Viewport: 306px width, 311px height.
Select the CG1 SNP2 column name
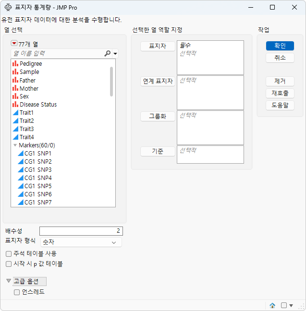tap(38, 162)
